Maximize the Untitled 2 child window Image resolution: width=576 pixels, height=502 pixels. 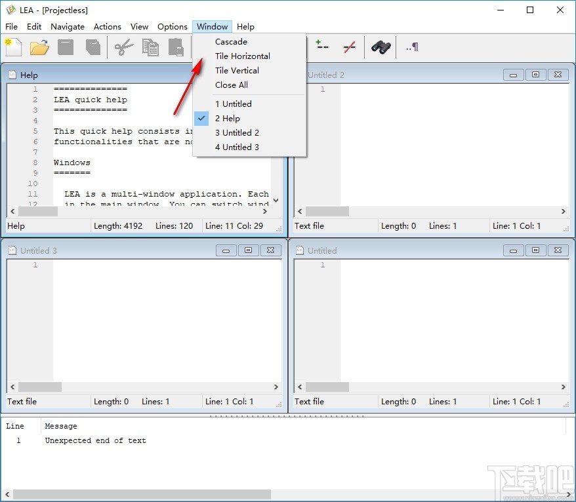535,75
